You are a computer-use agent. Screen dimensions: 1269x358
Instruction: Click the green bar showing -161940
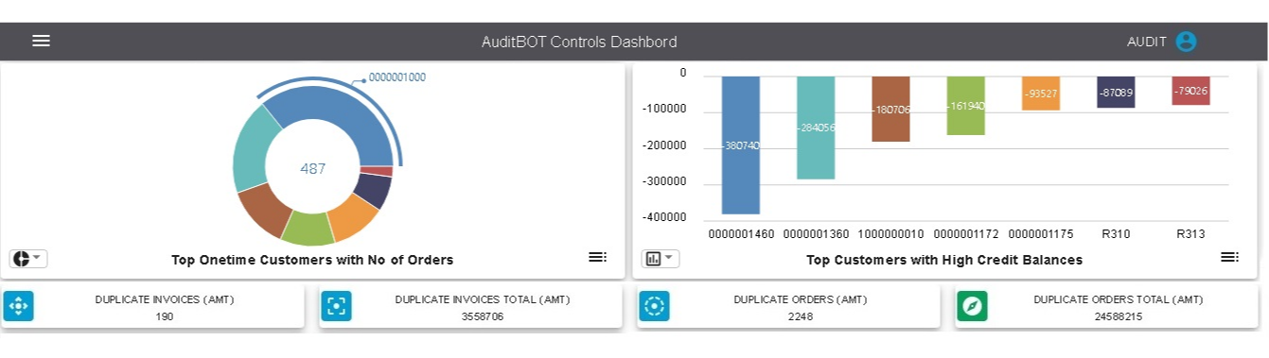click(x=965, y=106)
